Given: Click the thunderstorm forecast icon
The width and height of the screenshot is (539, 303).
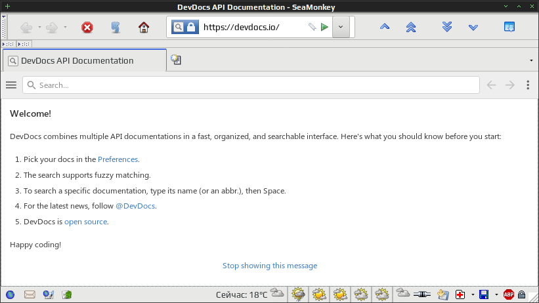Looking at the screenshot, I should coord(298,294).
